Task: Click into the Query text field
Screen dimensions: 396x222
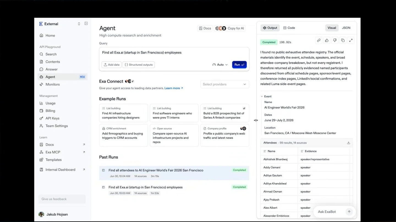Action: click(174, 53)
